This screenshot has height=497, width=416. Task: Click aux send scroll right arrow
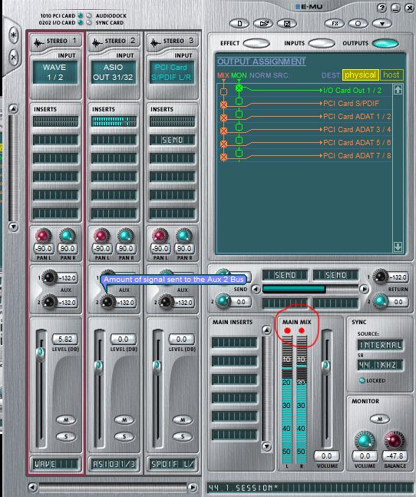tap(364, 289)
